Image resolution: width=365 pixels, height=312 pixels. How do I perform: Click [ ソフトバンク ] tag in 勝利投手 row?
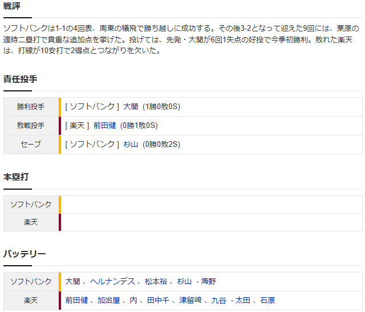(92, 106)
